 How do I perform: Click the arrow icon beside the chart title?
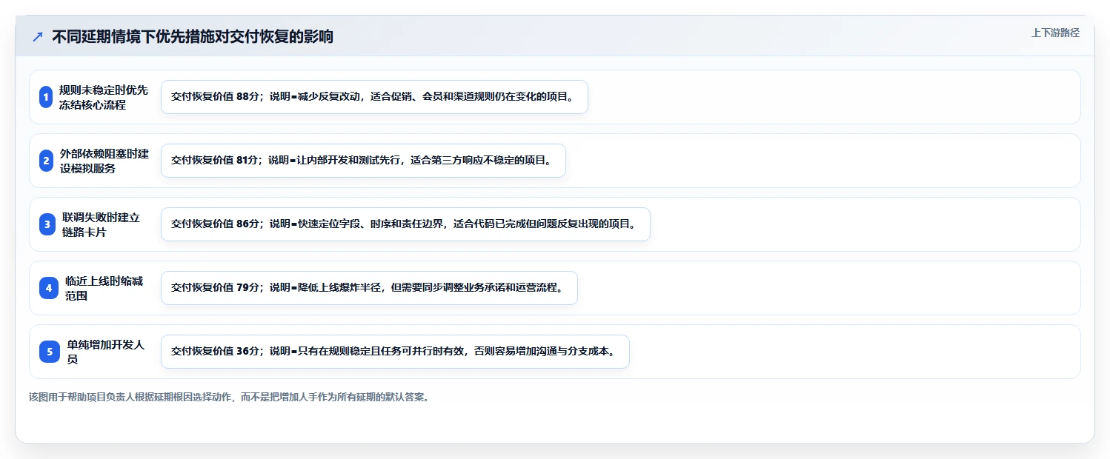click(38, 37)
